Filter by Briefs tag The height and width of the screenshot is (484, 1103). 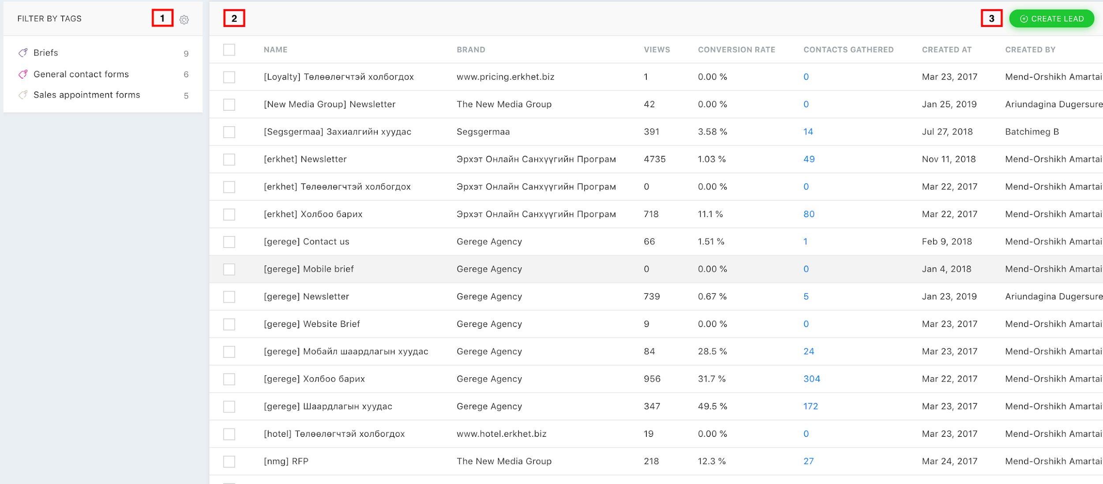[x=46, y=53]
